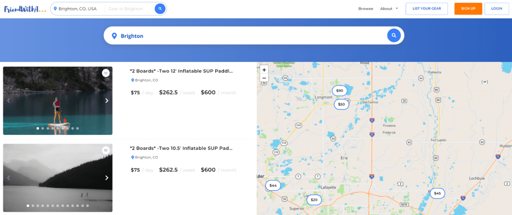Zoom out on the map
Screen dimensions: 512x215
click(264, 78)
